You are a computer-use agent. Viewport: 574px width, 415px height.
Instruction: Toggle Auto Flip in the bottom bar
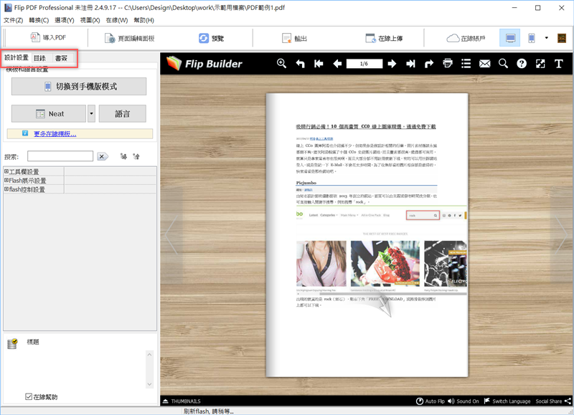click(436, 401)
